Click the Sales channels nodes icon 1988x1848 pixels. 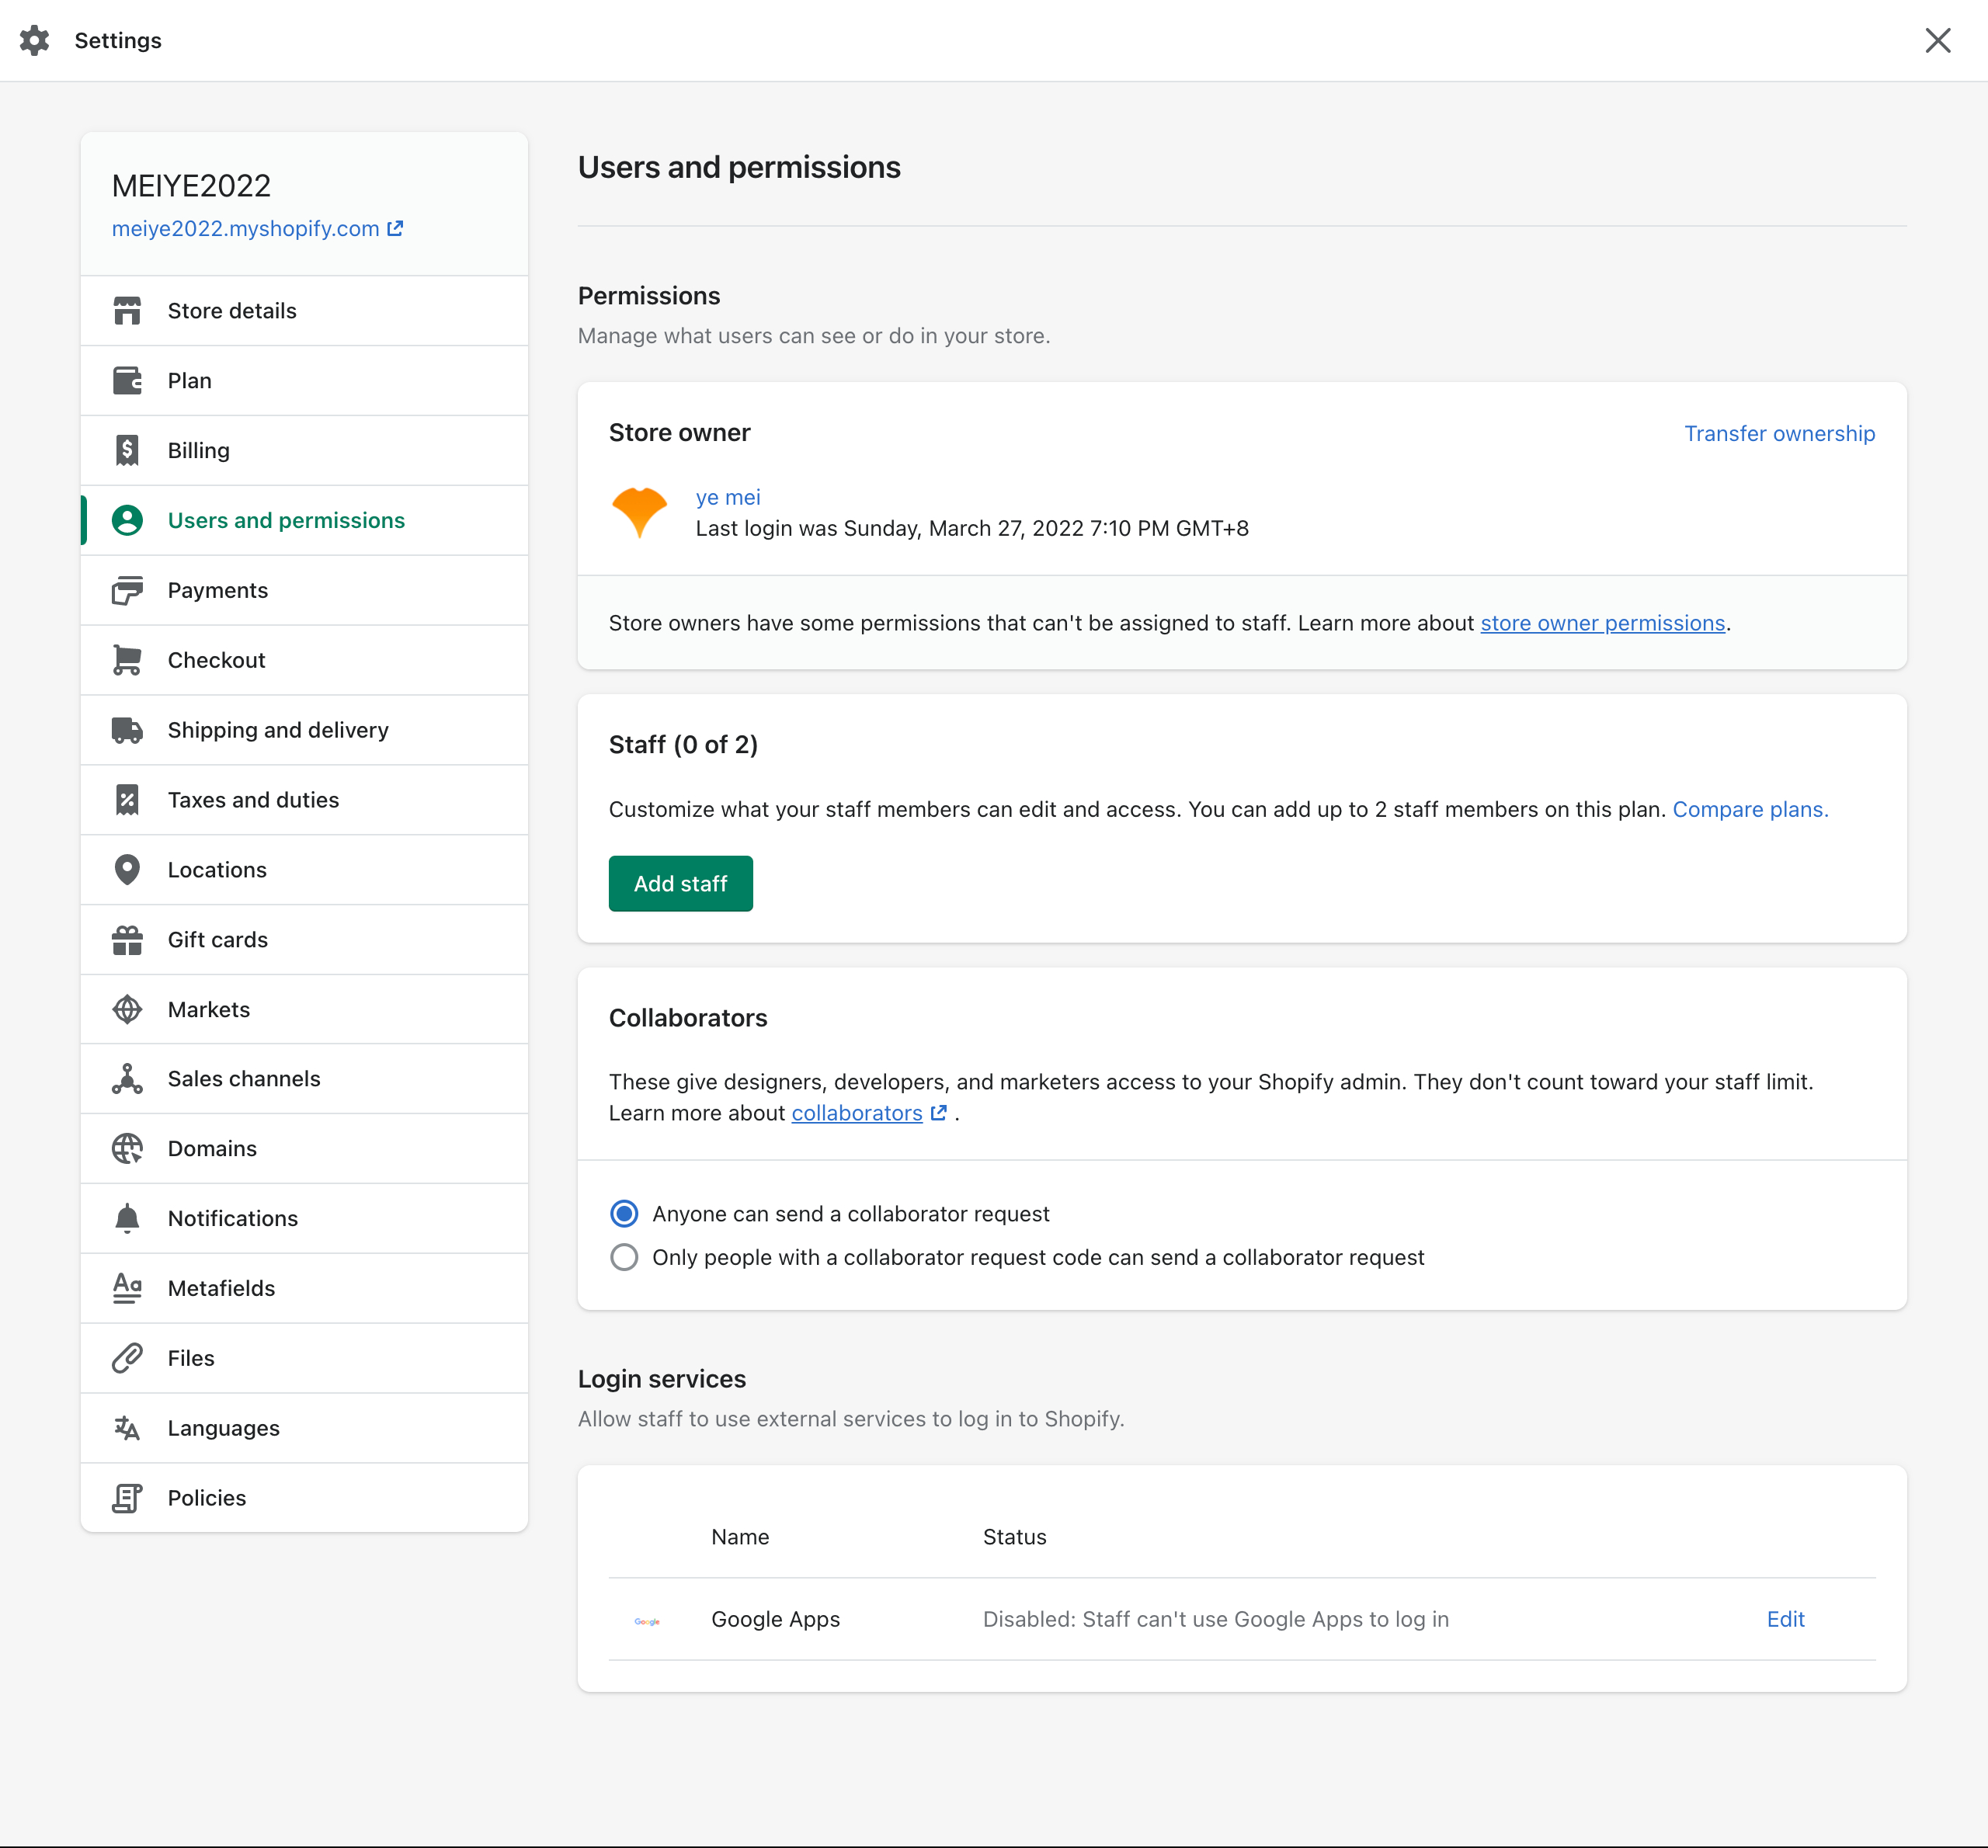(127, 1079)
